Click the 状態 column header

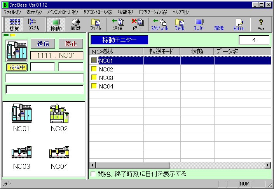[197, 52]
